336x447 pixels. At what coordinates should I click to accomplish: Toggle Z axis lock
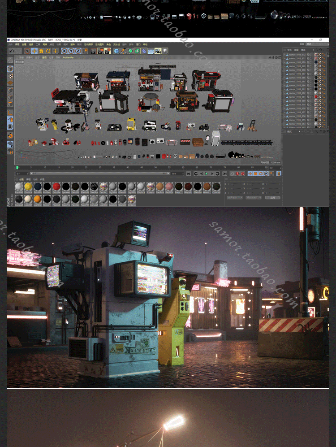coord(78,51)
